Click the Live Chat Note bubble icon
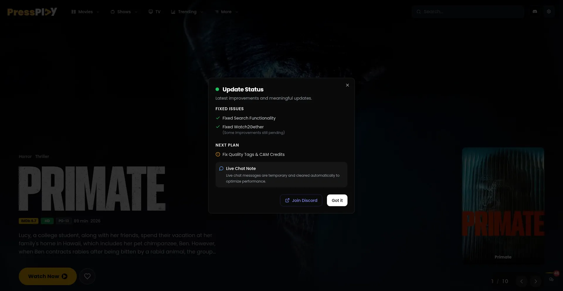 coord(221,169)
